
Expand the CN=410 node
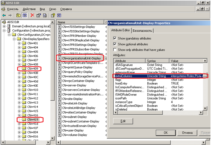tap(19, 90)
